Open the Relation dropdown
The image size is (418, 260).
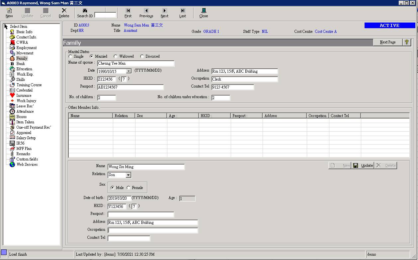click(x=128, y=175)
